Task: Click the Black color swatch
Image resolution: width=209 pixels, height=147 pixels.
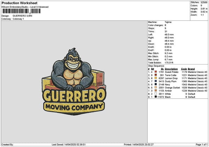Action: pos(156,97)
